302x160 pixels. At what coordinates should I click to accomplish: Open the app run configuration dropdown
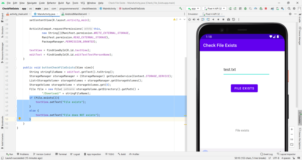point(193,9)
